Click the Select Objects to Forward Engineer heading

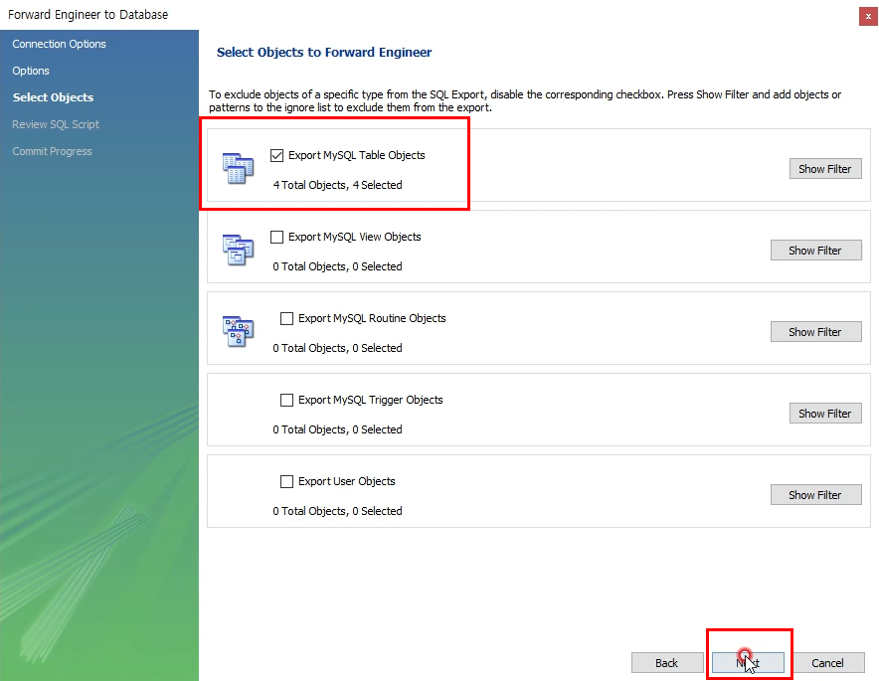324,52
